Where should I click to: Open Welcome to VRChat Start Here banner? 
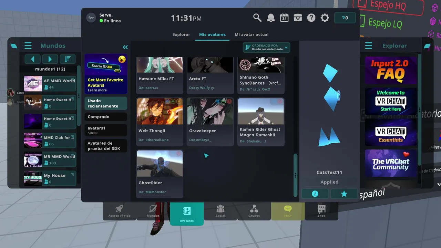coord(391,101)
